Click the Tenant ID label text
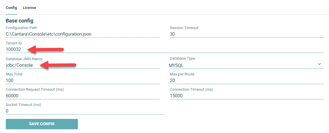 click(14, 43)
